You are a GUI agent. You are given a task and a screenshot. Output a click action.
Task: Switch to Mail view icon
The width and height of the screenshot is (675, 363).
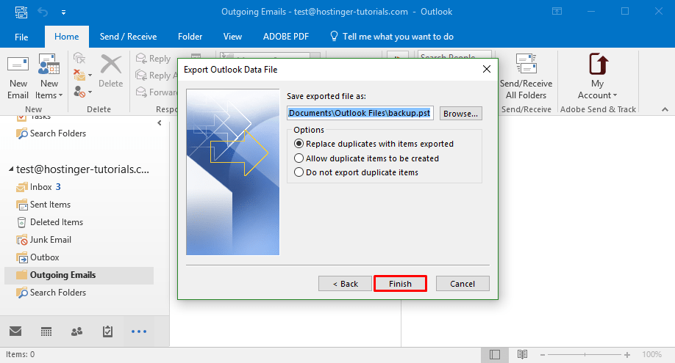tap(15, 331)
